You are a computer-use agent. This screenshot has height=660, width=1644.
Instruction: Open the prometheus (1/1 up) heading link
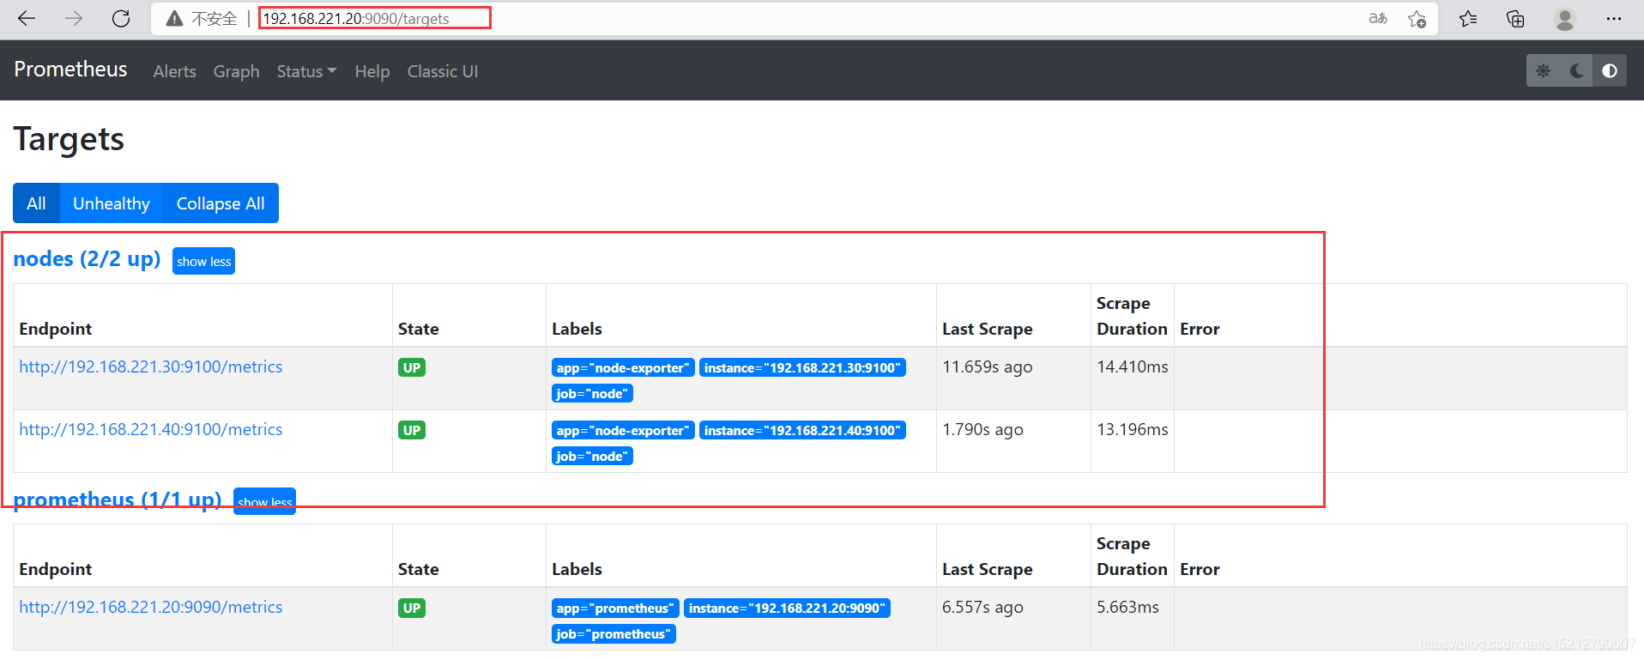coord(118,499)
